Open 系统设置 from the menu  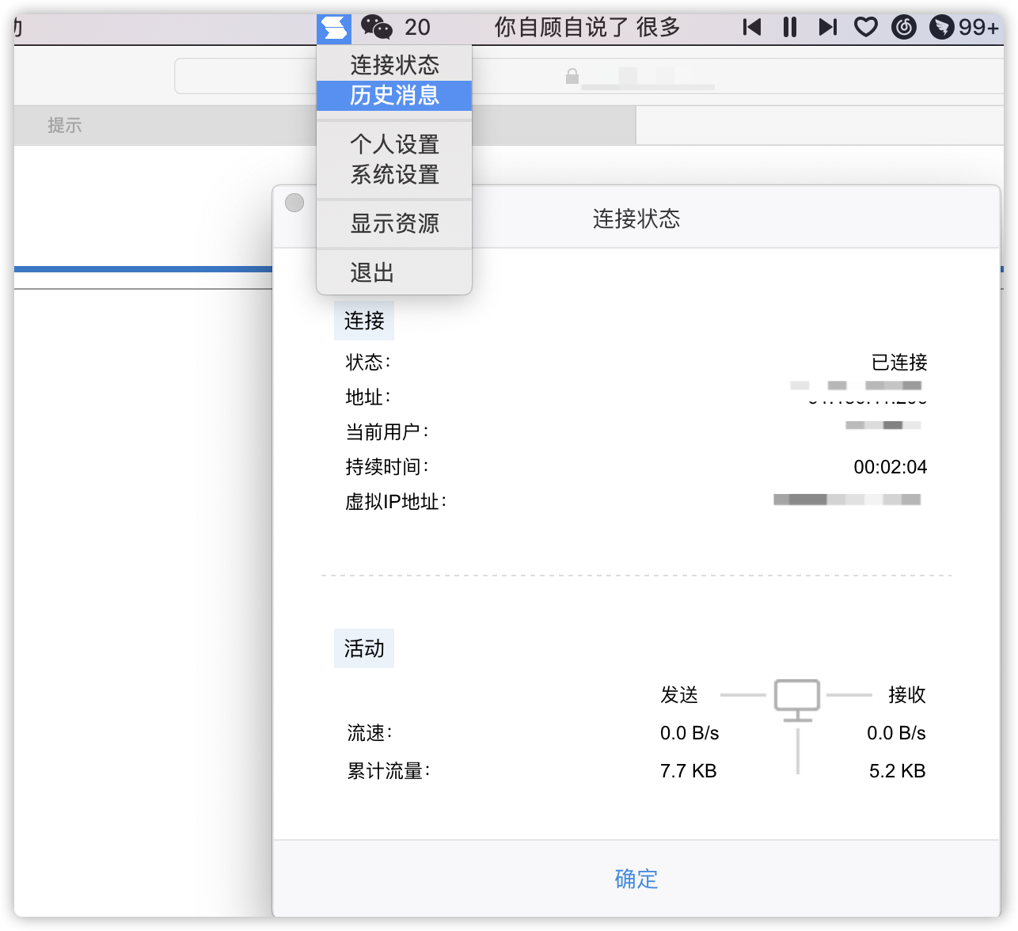point(393,175)
